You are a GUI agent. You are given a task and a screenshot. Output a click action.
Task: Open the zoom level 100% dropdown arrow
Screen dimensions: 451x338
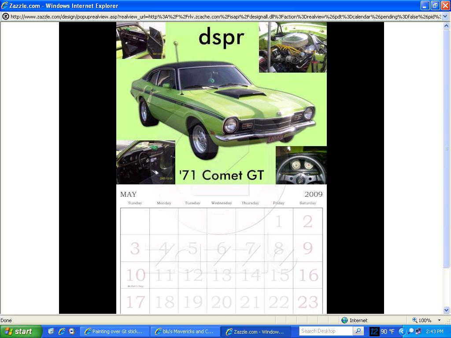coord(439,320)
